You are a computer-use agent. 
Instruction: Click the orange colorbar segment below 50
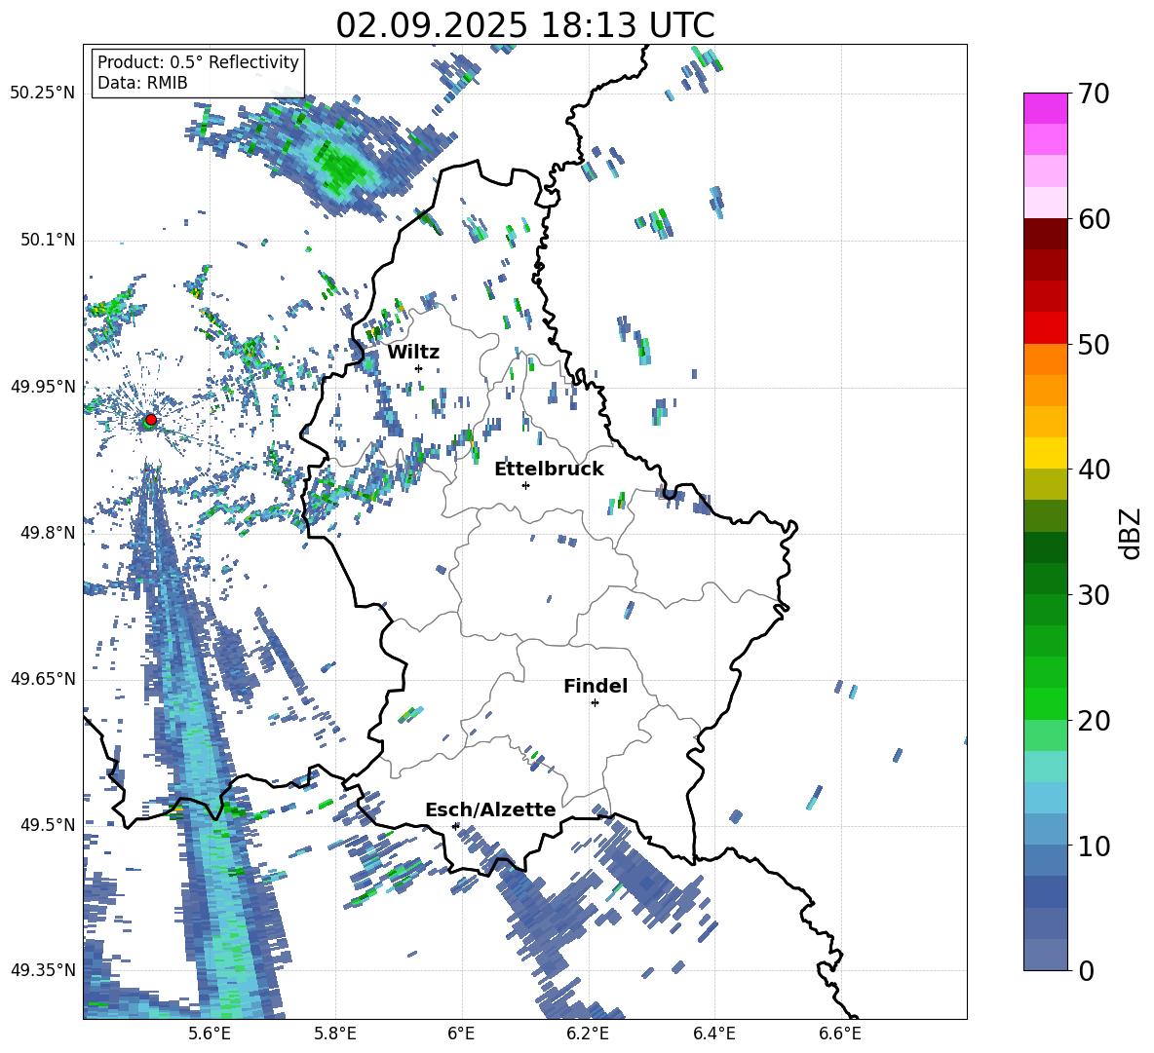click(x=1045, y=359)
